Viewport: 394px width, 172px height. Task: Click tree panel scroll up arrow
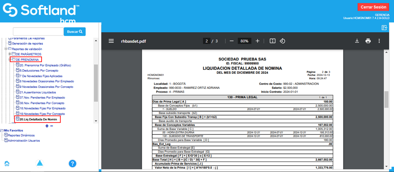[96, 40]
